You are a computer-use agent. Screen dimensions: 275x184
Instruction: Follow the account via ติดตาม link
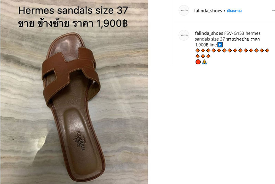(234, 11)
